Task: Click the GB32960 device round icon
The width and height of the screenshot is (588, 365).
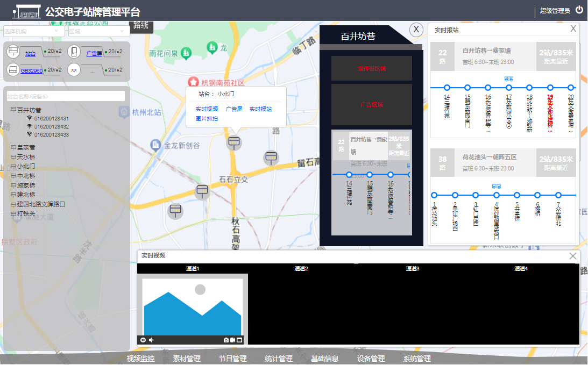Action: tap(13, 70)
